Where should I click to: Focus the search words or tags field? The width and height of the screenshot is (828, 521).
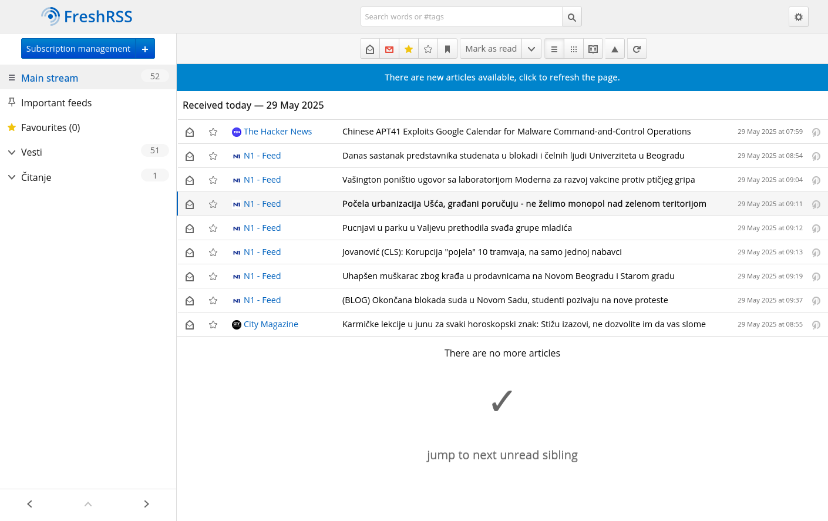pyautogui.click(x=462, y=16)
